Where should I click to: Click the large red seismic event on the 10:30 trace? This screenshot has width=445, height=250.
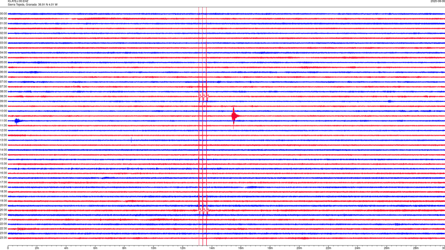235,116
